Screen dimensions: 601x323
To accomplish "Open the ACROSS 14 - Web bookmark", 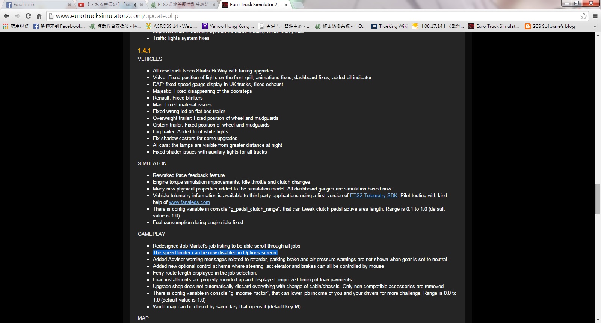I will pos(171,26).
